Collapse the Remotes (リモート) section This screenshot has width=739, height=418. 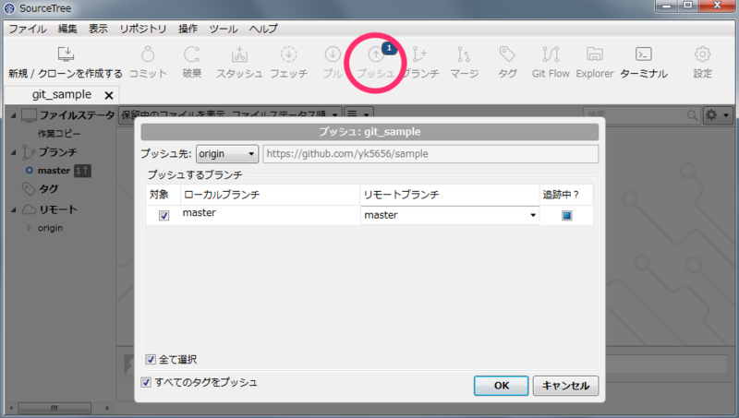(13, 209)
